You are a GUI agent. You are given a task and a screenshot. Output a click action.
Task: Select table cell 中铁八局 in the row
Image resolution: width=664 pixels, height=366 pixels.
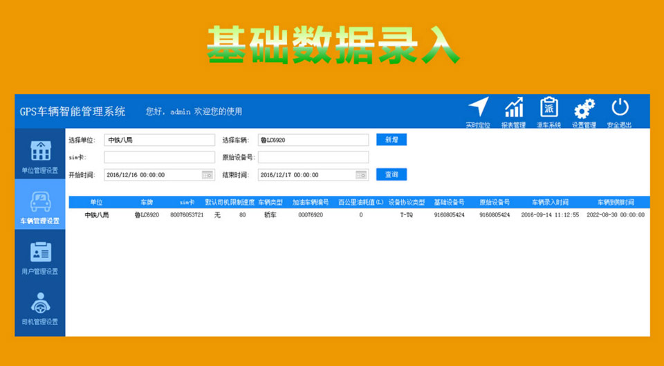pos(97,215)
